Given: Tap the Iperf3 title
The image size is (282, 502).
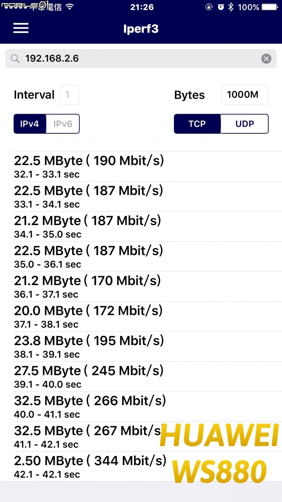Looking at the screenshot, I should click(x=141, y=29).
